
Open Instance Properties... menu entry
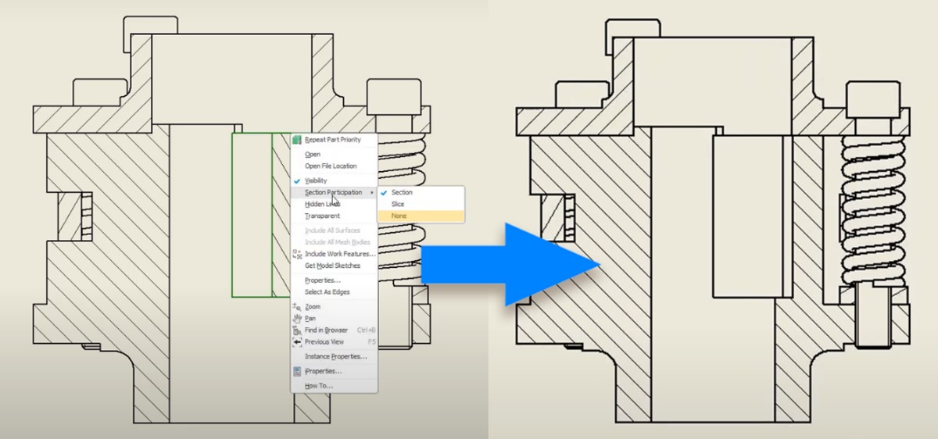[334, 356]
